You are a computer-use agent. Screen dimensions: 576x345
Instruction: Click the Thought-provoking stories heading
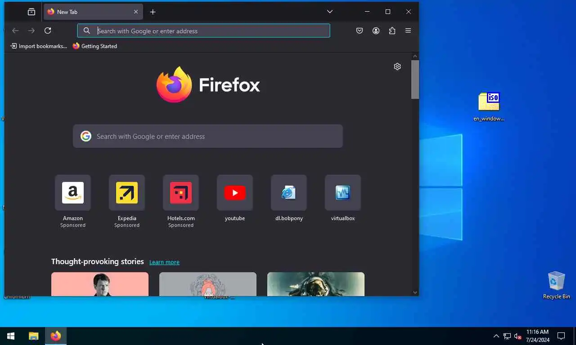point(98,261)
